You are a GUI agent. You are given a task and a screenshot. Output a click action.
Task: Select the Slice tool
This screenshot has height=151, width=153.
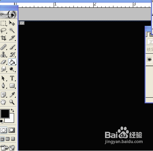tap(12, 38)
